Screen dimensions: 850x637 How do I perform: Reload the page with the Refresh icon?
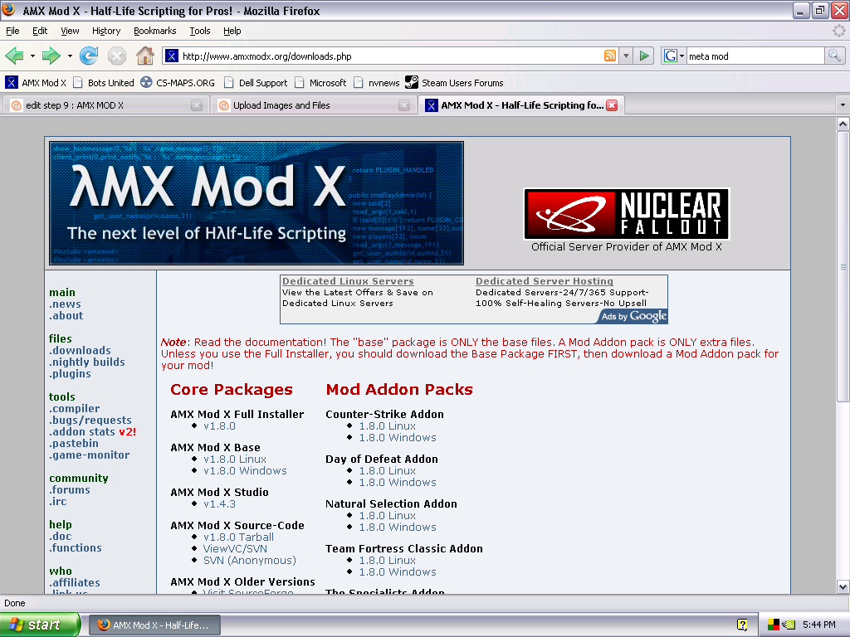(88, 56)
